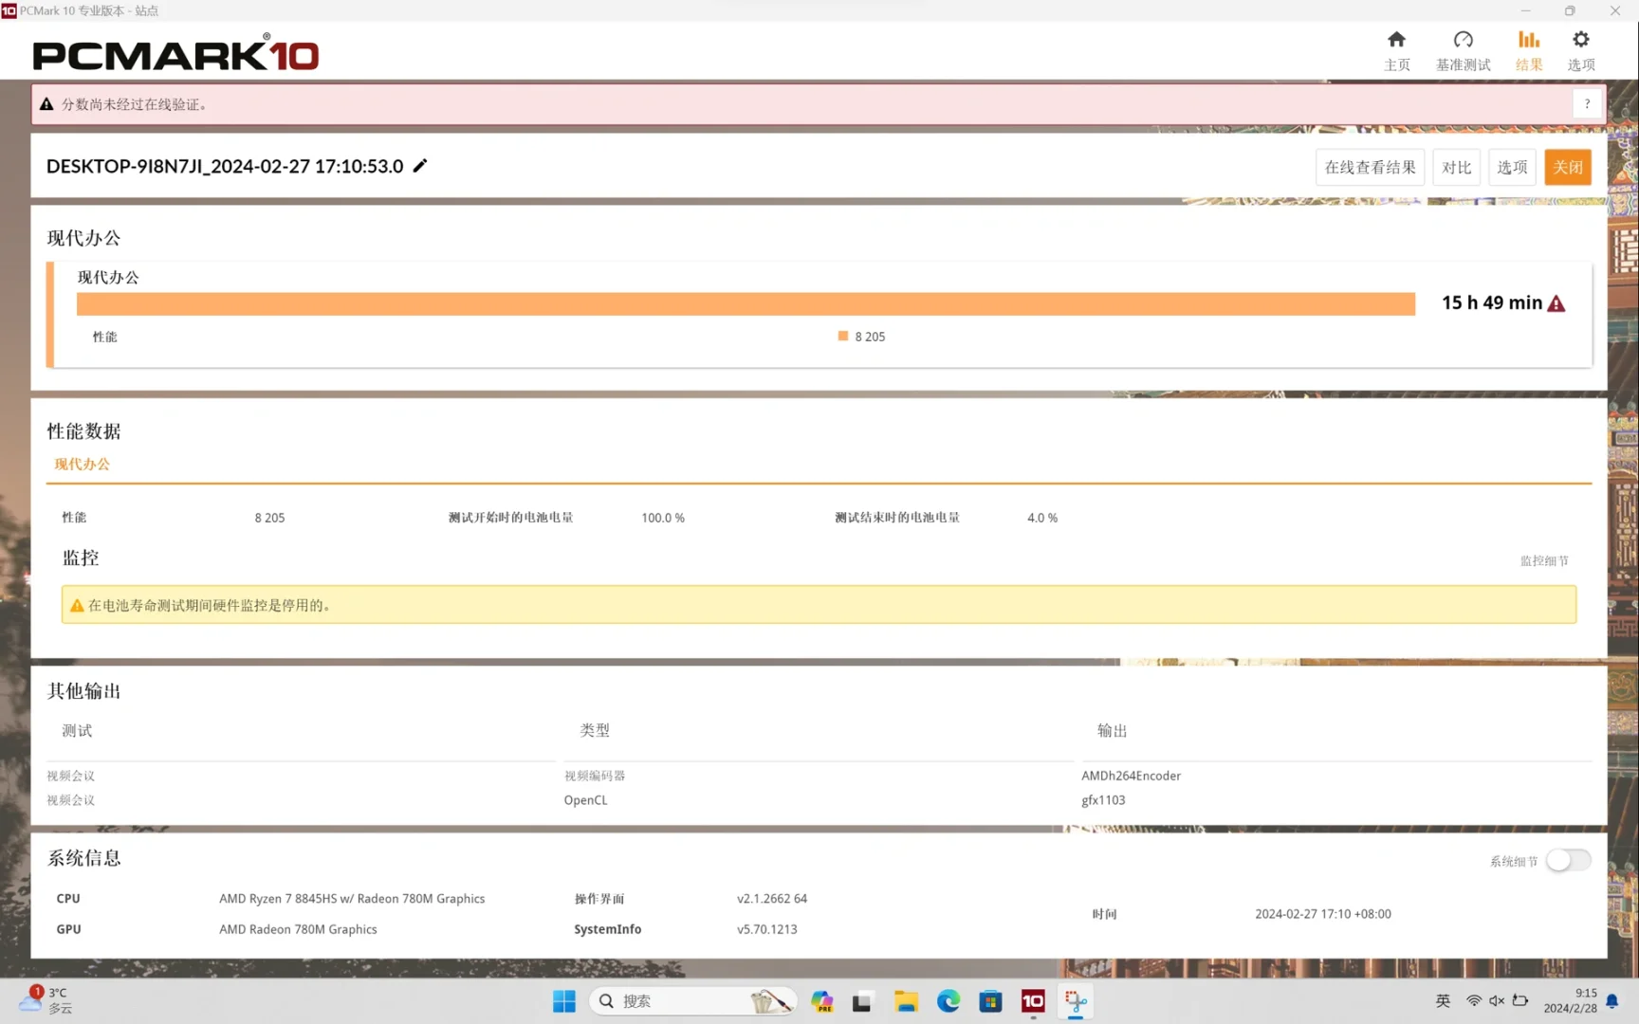Click the 测试 column header
Image resolution: width=1639 pixels, height=1024 pixels.
[x=77, y=730]
